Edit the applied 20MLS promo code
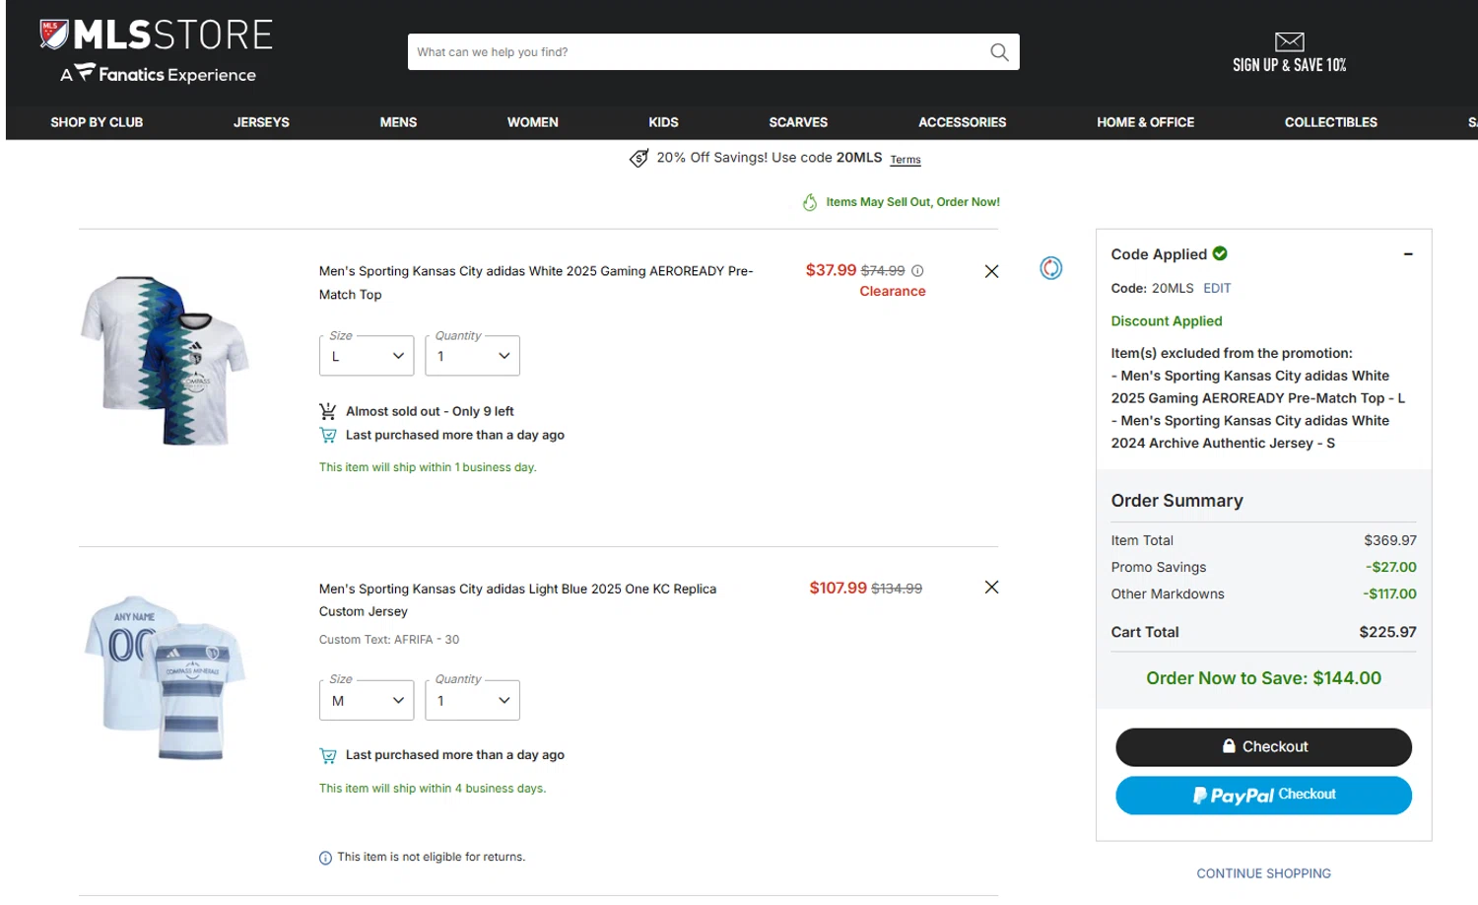The image size is (1478, 905). (1217, 289)
